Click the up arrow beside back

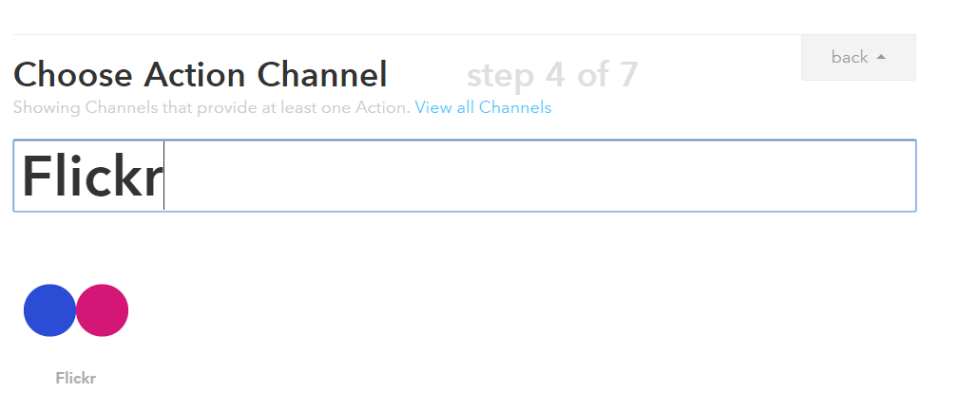point(881,57)
